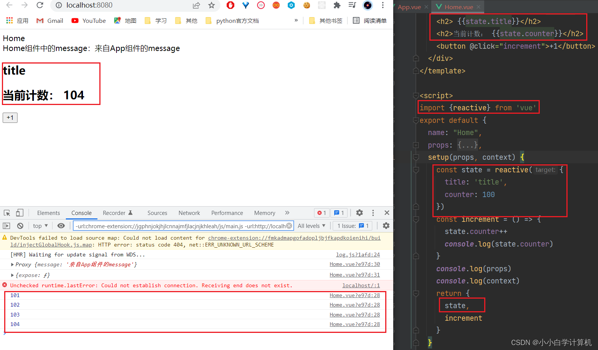This screenshot has width=598, height=350.
Task: Open the log.js?1afd:24 source link
Action: tap(358, 255)
